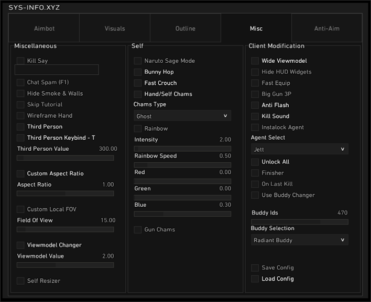Open the Visuals tab
Image resolution: width=371 pixels, height=302 pixels.
[x=115, y=28]
